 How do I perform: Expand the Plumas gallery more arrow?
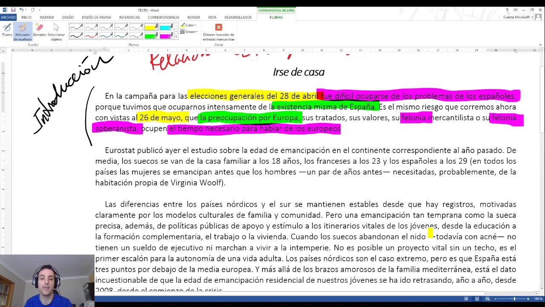coord(176,38)
